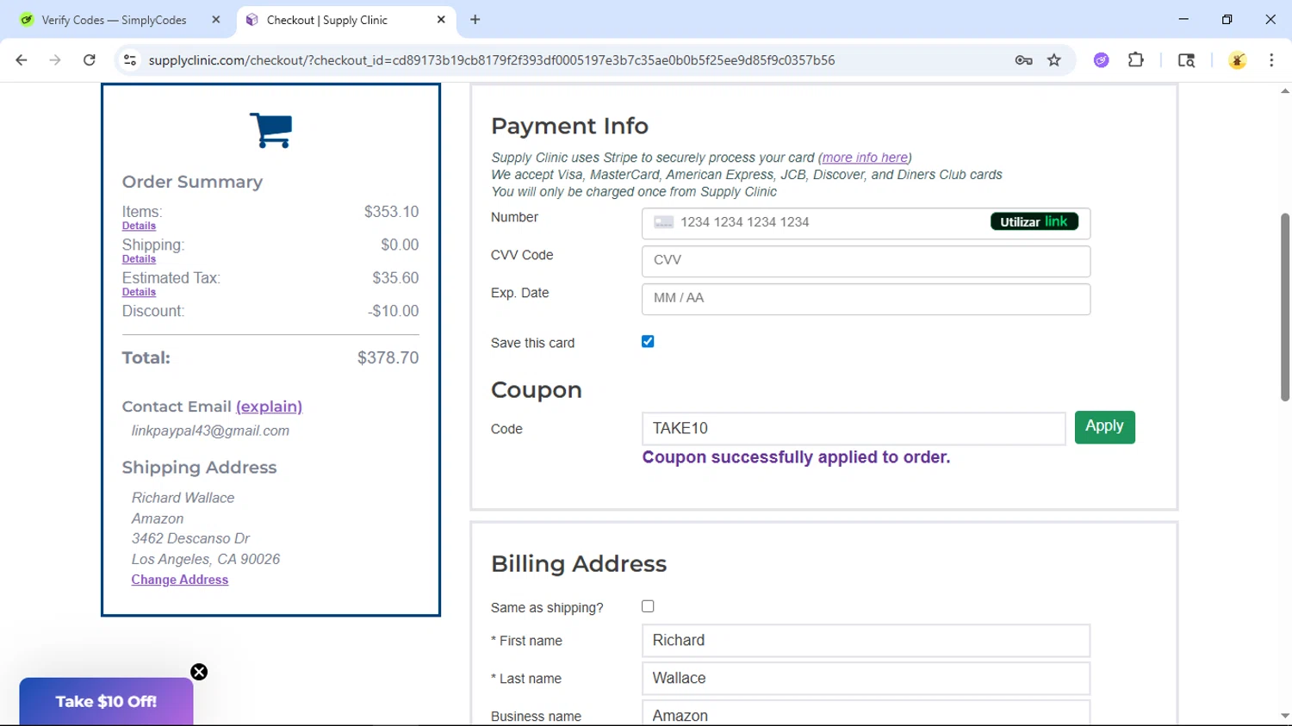Check Same as shipping checkbox
1292x726 pixels.
648,606
